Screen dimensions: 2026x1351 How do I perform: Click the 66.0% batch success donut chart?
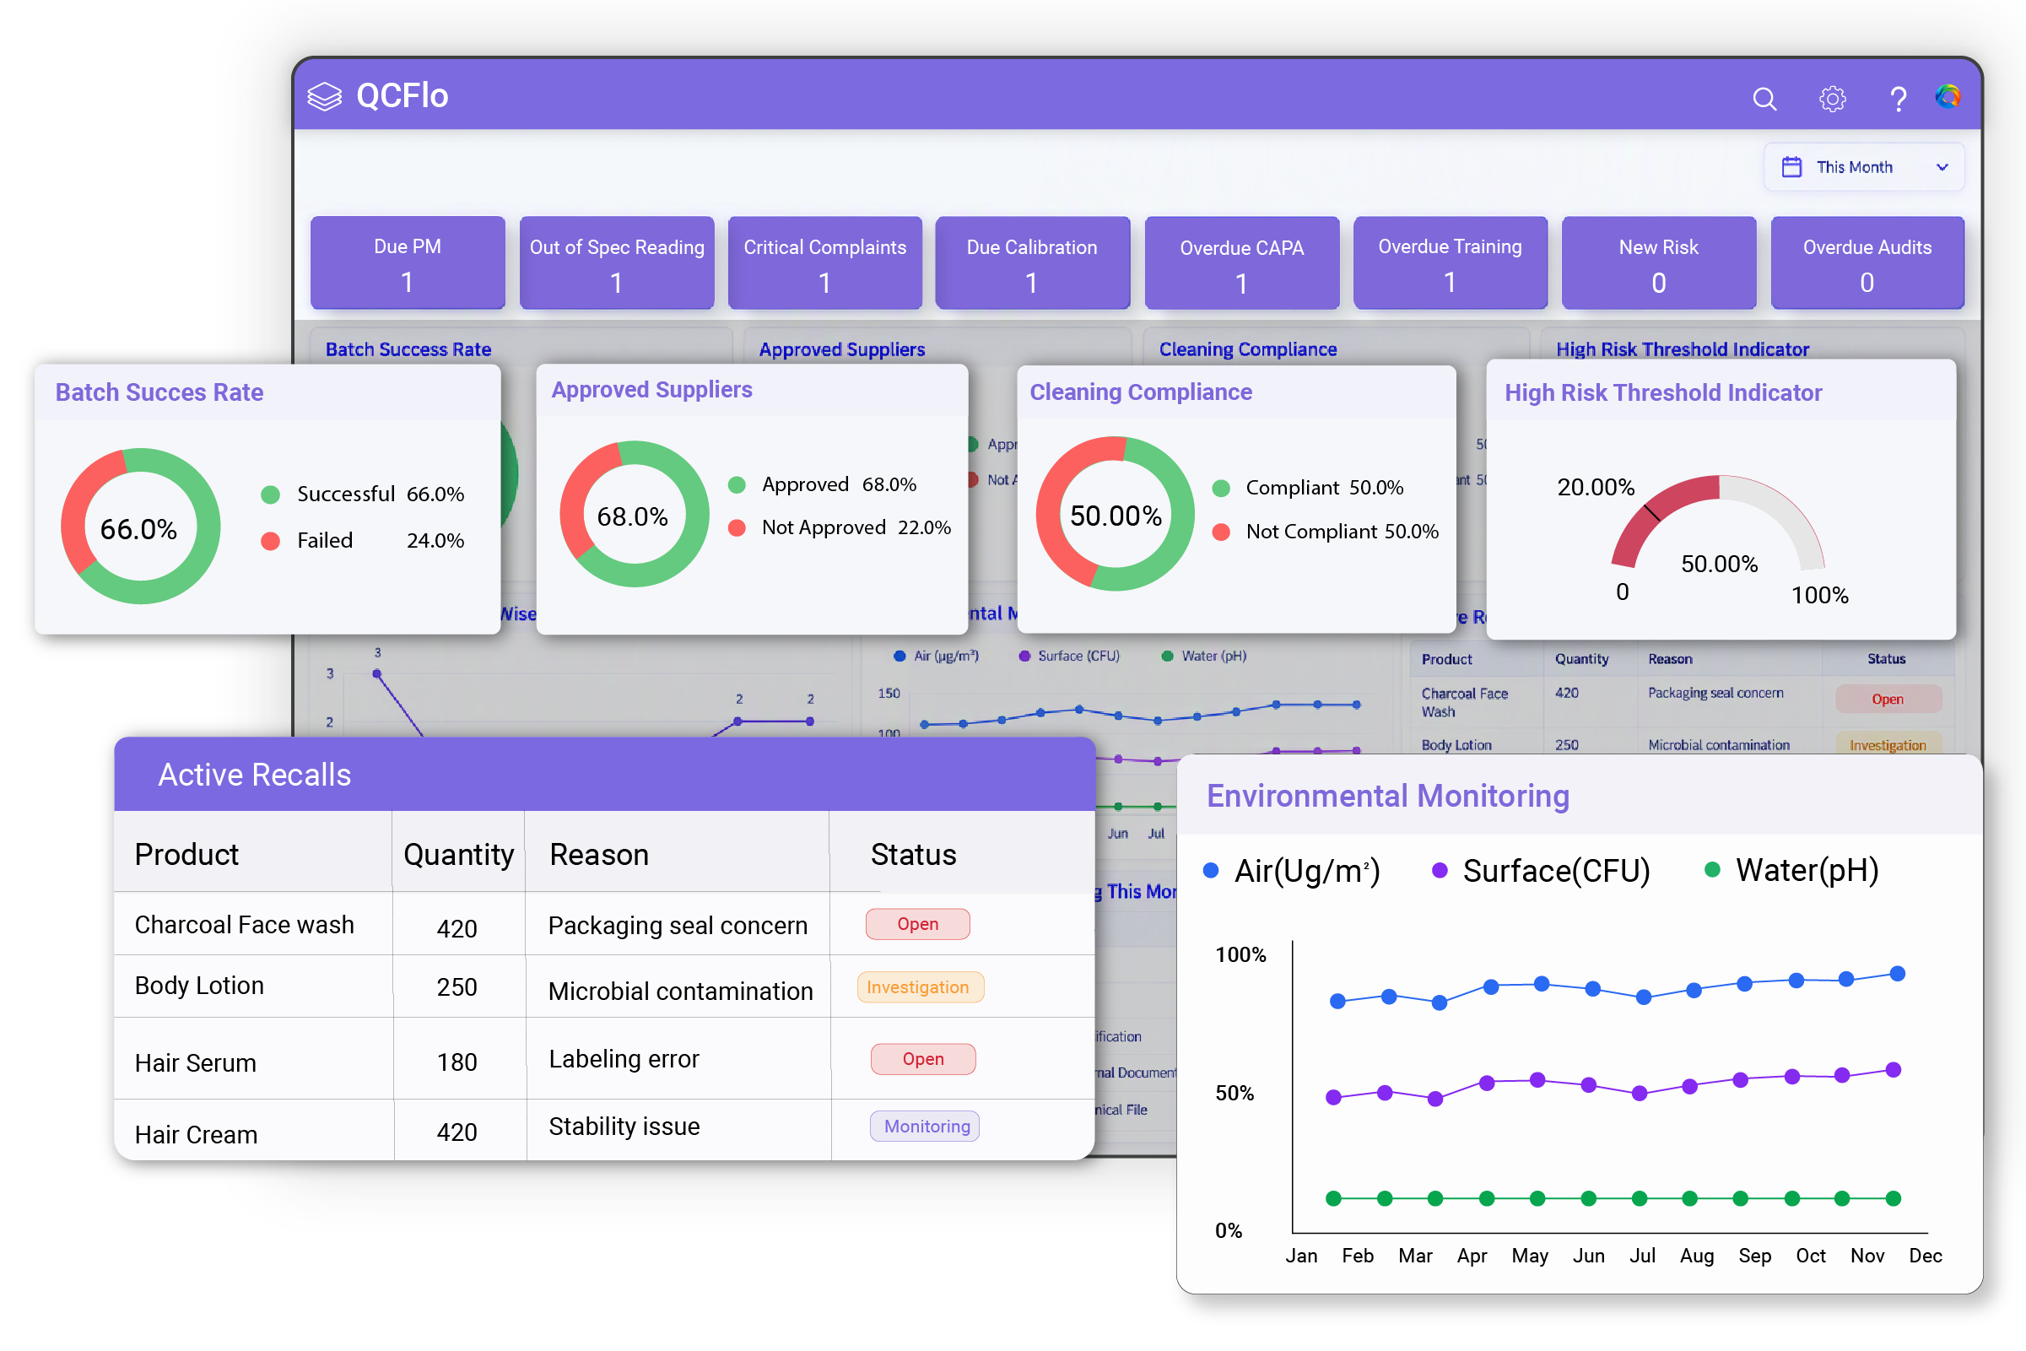pos(140,526)
